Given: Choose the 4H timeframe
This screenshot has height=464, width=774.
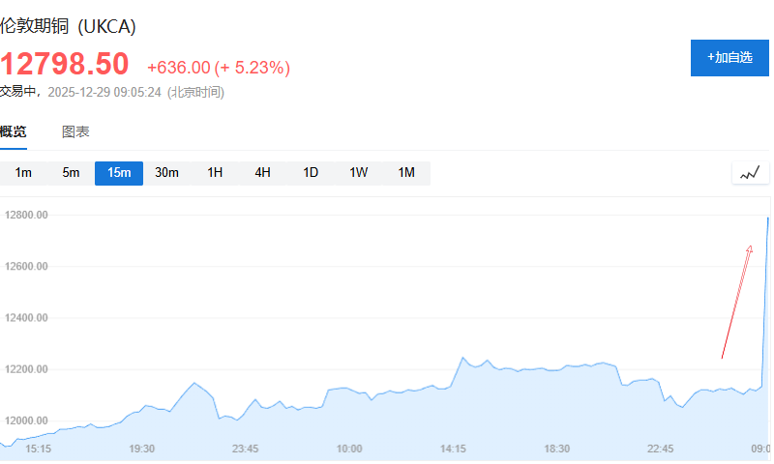Looking at the screenshot, I should (263, 173).
